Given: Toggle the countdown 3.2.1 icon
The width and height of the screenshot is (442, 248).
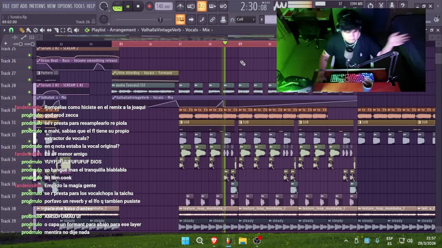Looking at the screenshot, I should 202,6.
